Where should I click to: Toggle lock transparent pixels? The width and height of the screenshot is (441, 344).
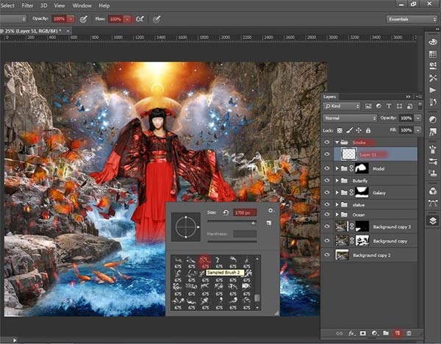coord(340,131)
